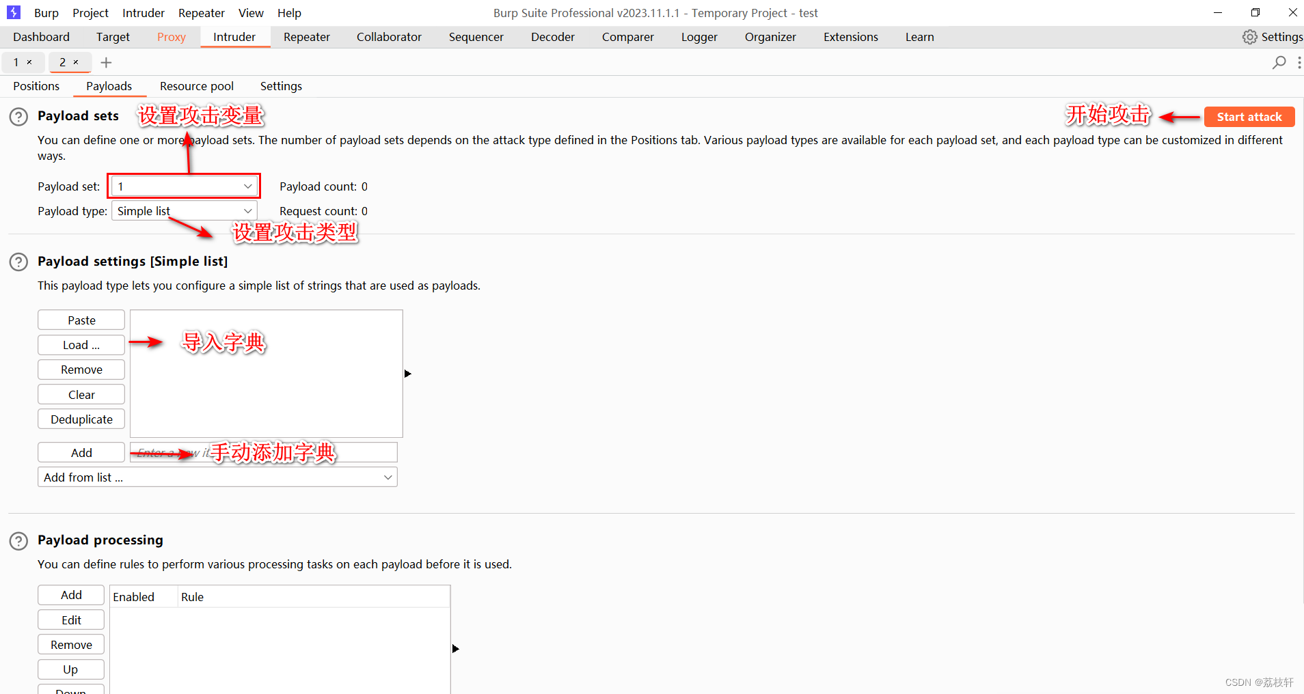Go to the Learn tab
Screen dimensions: 1304x694
pos(920,37)
